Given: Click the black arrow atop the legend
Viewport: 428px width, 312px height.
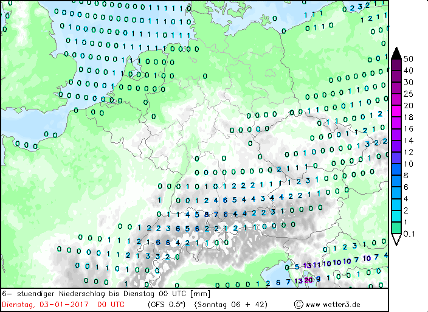Looking at the screenshot, I should coord(396,54).
